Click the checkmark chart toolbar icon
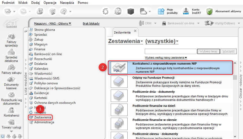 (52, 11)
